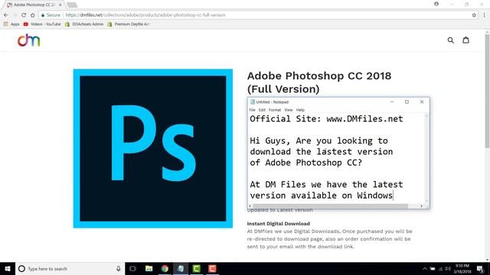Reload the page with refresh icon
The height and width of the screenshot is (275, 490).
click(x=24, y=15)
